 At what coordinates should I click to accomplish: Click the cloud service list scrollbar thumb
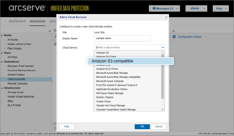point(163,76)
